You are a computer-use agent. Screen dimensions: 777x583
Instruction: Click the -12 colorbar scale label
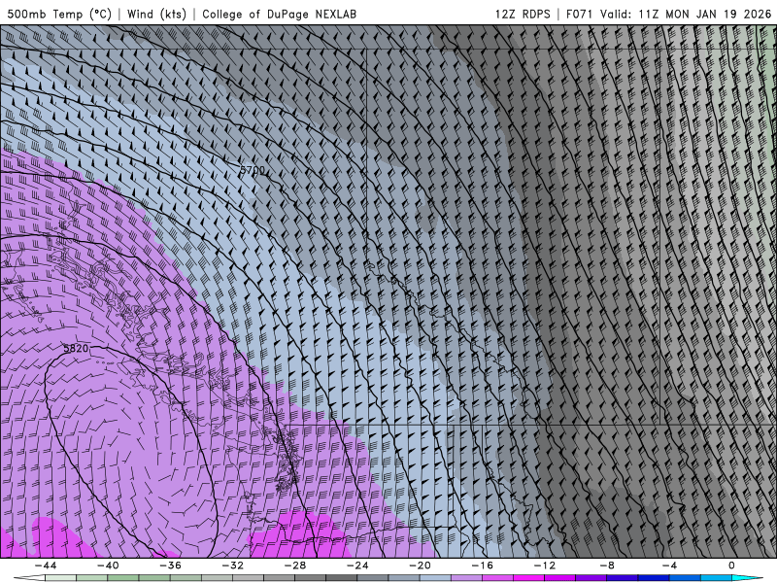click(x=545, y=566)
